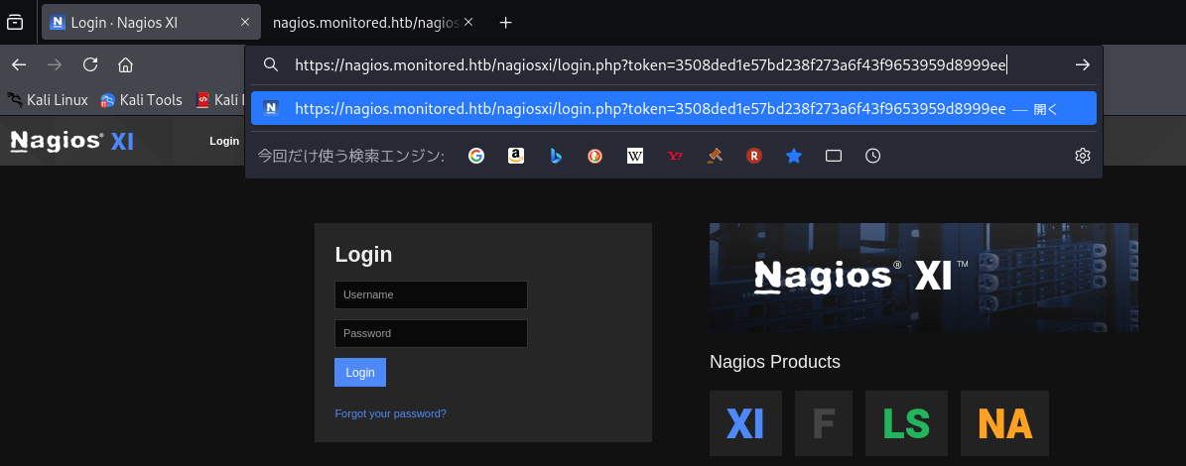Close the nagios.monitored.htb tab
This screenshot has width=1186, height=466.
[x=468, y=23]
